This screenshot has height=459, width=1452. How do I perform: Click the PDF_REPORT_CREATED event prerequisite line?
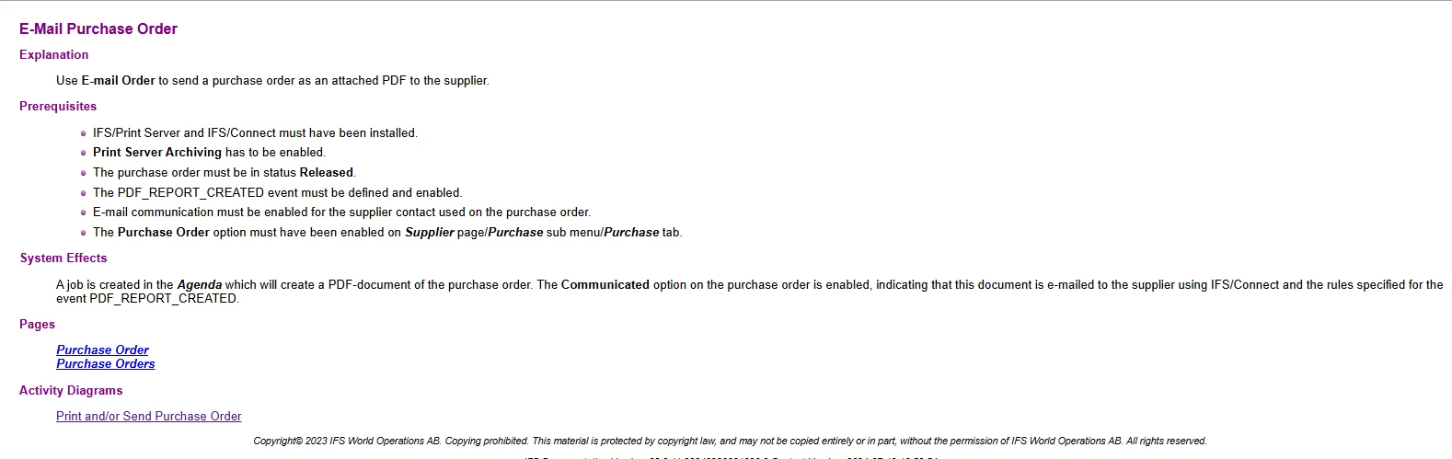click(278, 193)
